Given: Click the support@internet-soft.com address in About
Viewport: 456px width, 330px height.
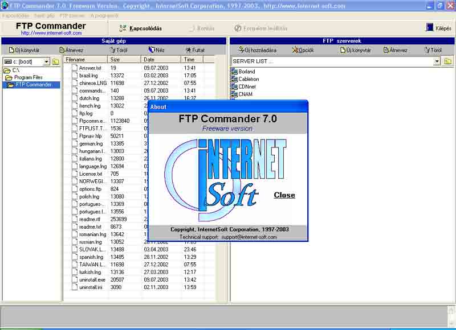Looking at the screenshot, I should pos(249,237).
